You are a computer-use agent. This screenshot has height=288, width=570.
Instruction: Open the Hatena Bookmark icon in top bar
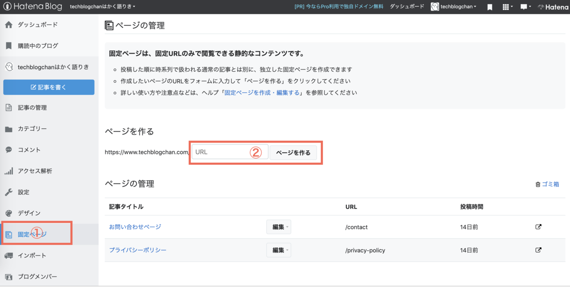[490, 7]
